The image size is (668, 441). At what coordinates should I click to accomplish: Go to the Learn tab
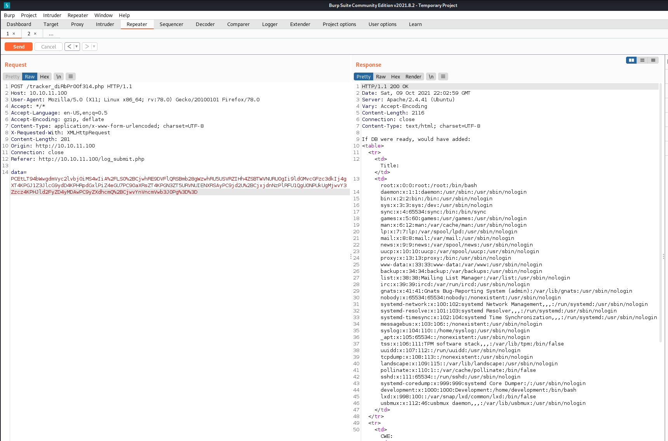(415, 24)
